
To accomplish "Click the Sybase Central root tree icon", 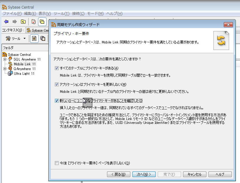I will pyautogui.click(x=4, y=54).
